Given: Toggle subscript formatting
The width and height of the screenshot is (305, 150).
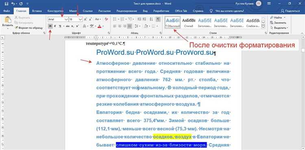Looking at the screenshot, I should (72, 26).
